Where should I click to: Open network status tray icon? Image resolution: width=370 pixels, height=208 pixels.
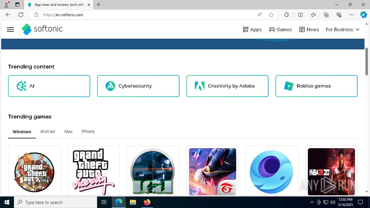[326, 202]
